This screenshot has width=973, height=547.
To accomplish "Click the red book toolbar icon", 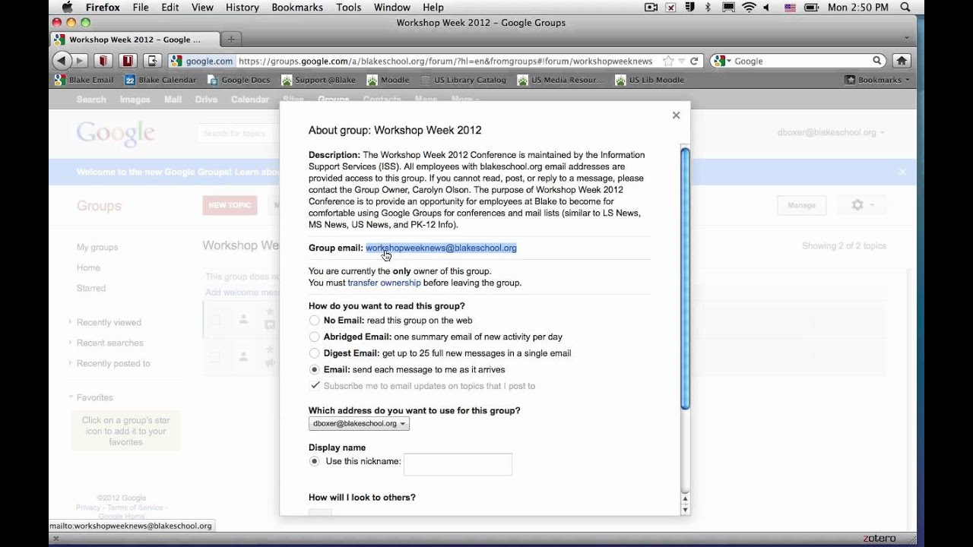I will [x=104, y=61].
